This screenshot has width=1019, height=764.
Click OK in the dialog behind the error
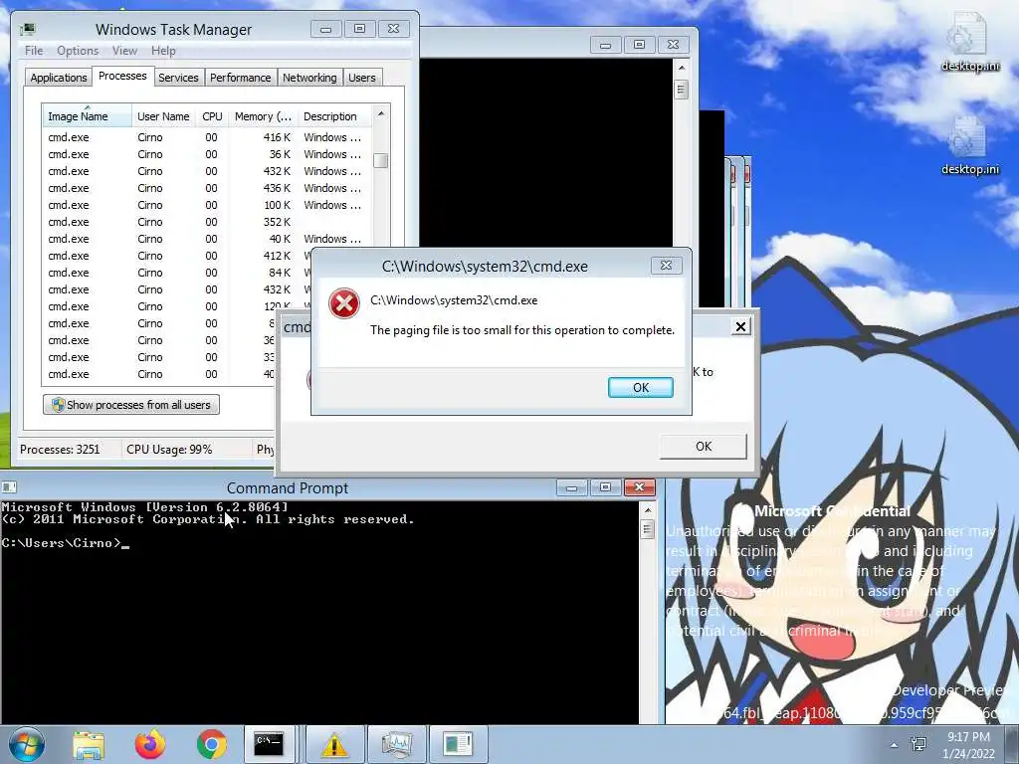coord(704,447)
